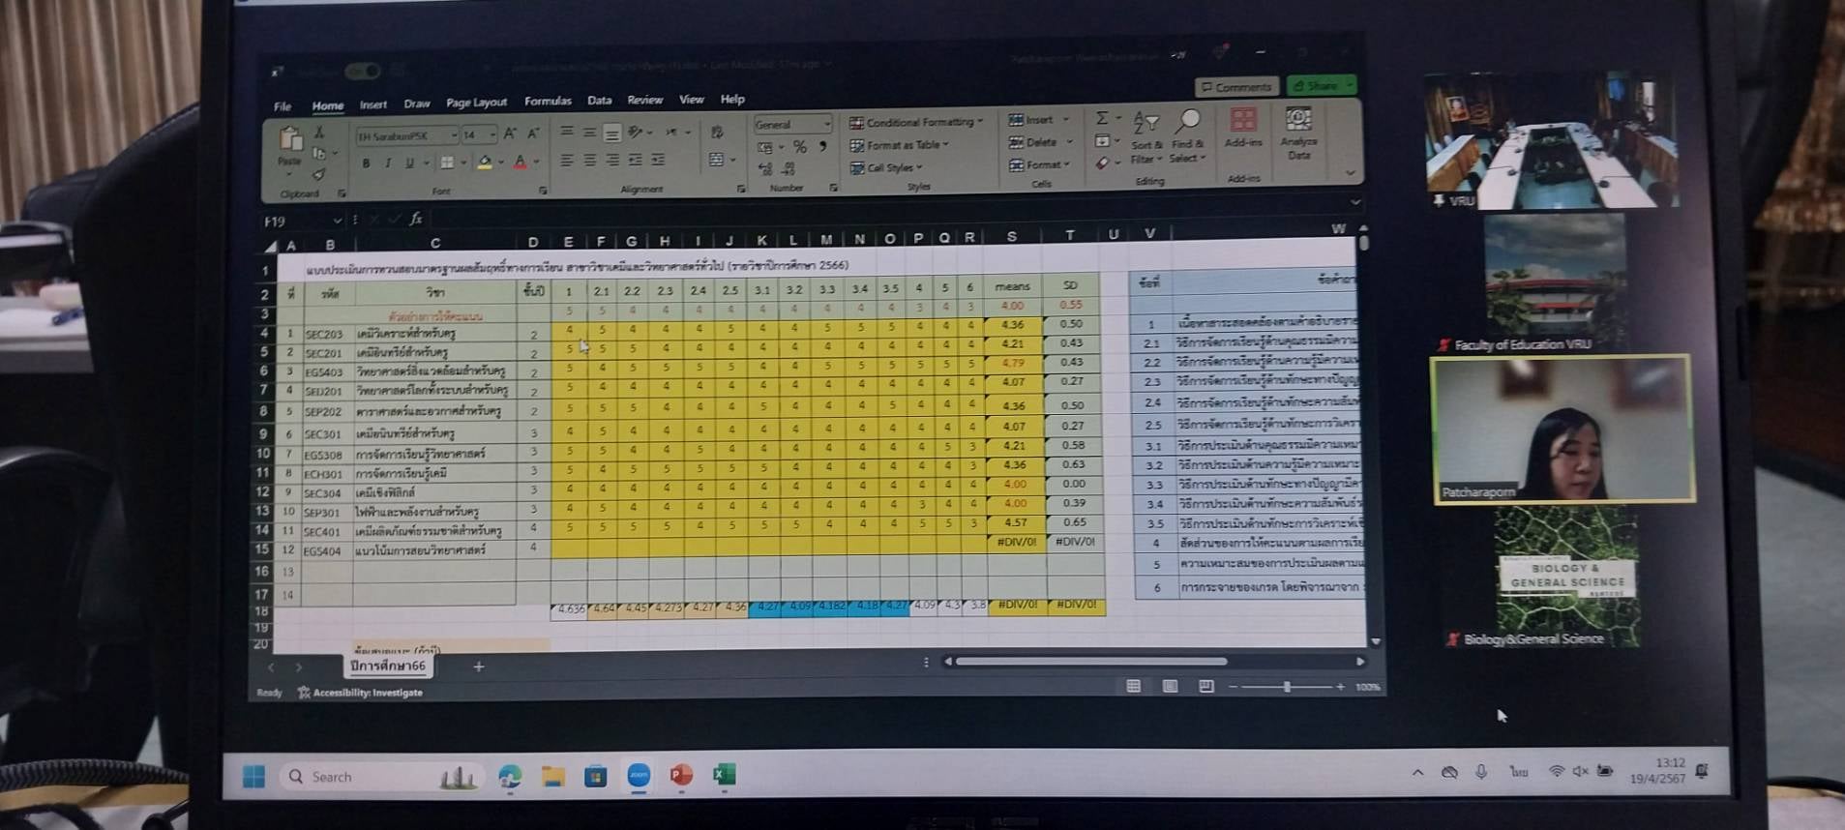Switch to the Page Layout tab
This screenshot has width=1845, height=830.
[476, 103]
